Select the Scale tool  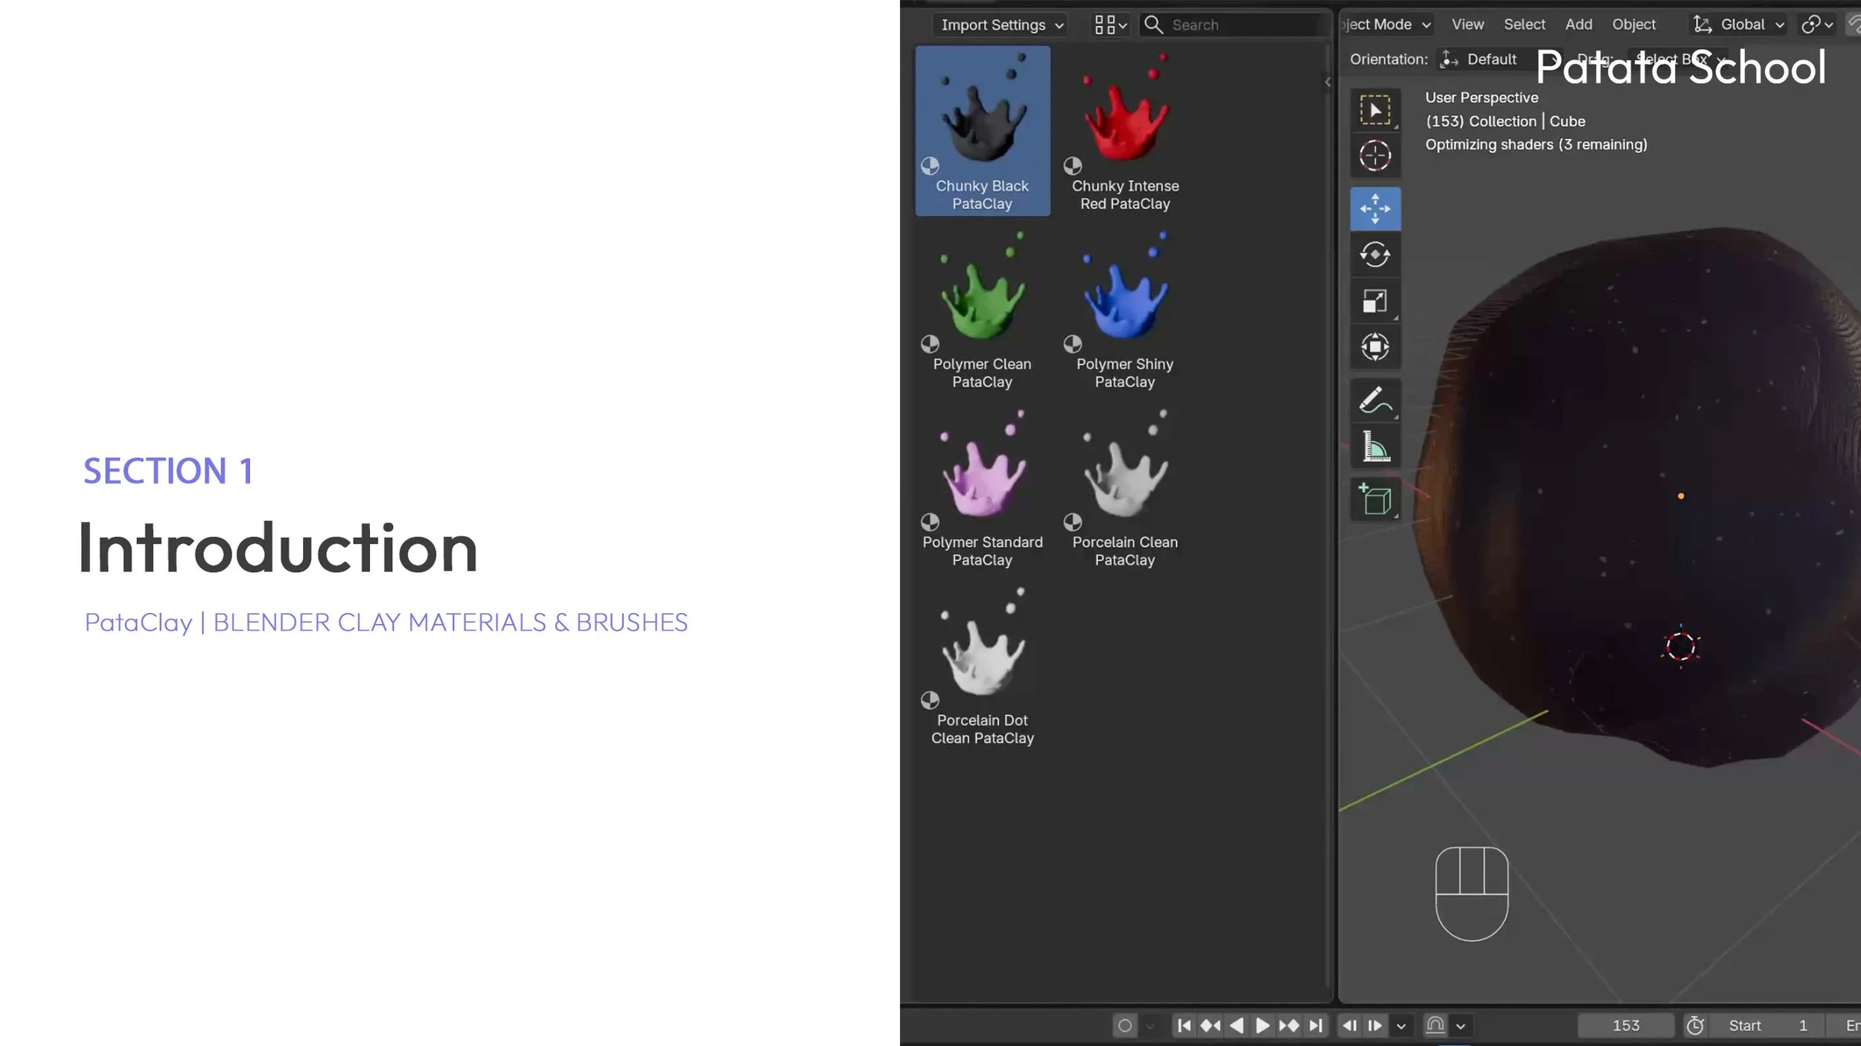[x=1374, y=301]
